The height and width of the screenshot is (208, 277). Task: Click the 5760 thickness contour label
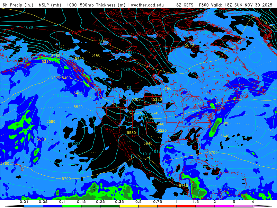[x=184, y=186]
